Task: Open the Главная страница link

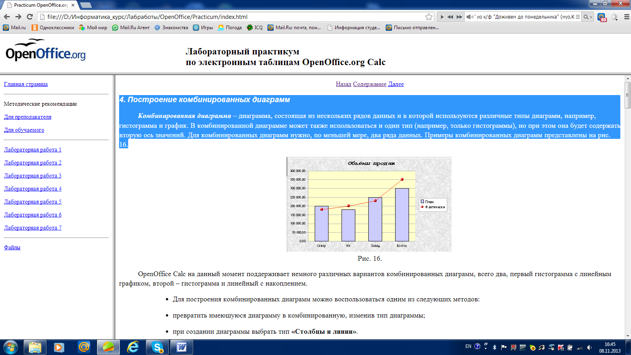Action: [26, 84]
